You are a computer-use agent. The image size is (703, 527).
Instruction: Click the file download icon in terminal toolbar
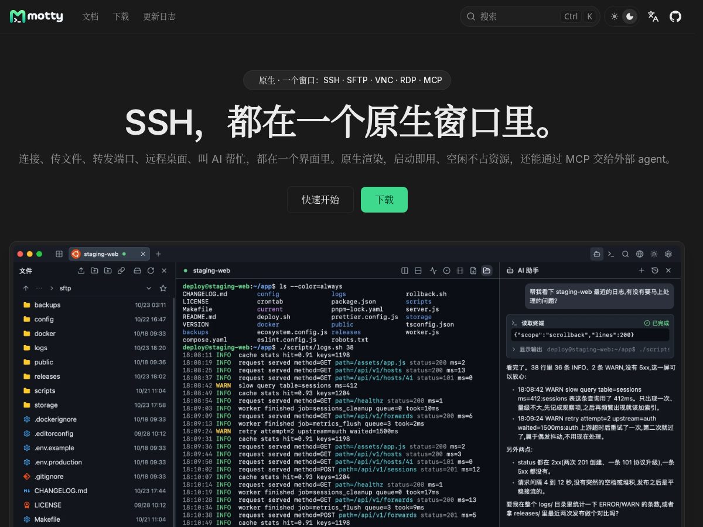(x=473, y=271)
